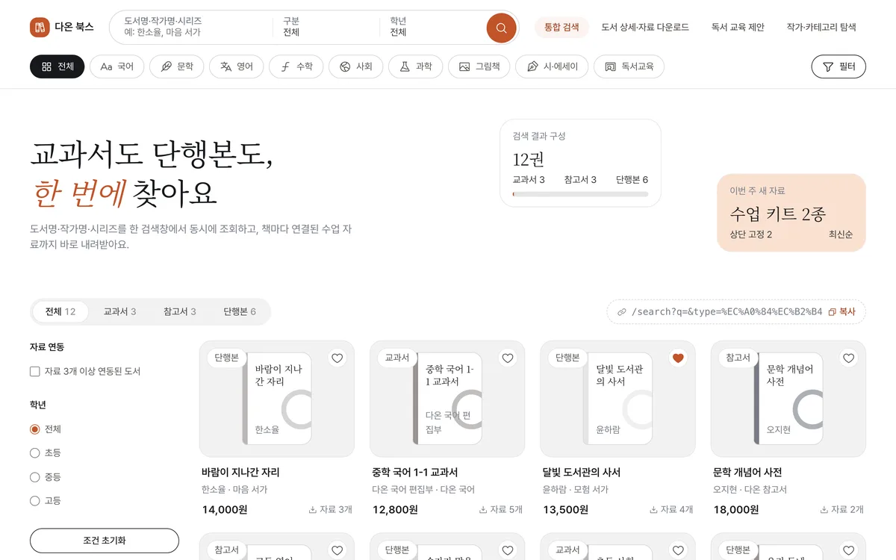Switch to the 참고서 3 results tab

click(180, 311)
